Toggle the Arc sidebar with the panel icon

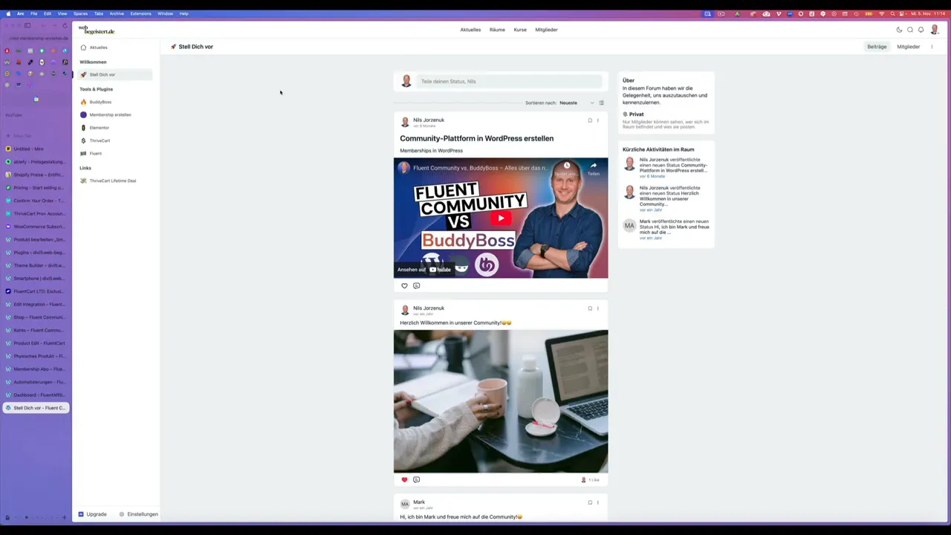tap(27, 25)
